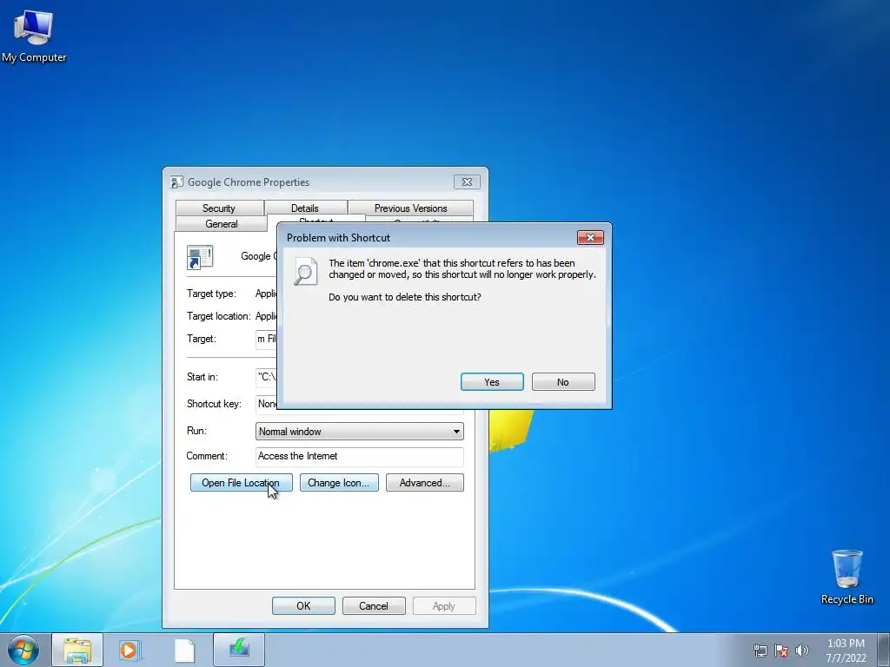Click the Comment field with Access the Internet
Viewport: 890px width, 667px height.
[x=359, y=456]
